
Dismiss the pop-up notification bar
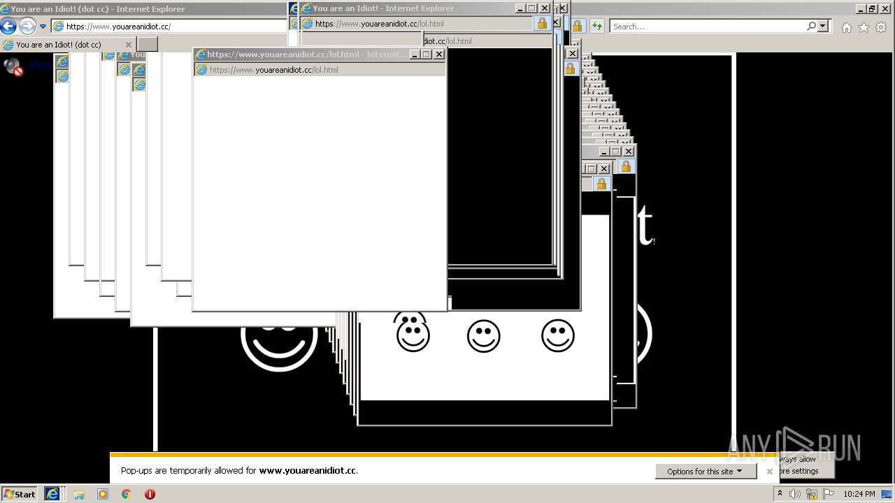[770, 472]
